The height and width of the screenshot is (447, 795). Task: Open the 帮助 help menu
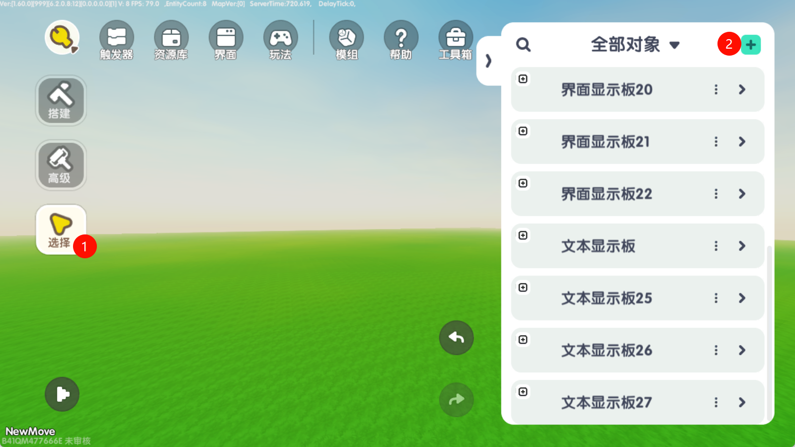click(x=401, y=40)
